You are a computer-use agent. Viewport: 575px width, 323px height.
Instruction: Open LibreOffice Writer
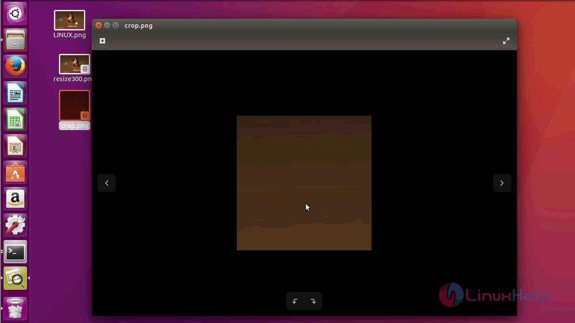[x=15, y=93]
